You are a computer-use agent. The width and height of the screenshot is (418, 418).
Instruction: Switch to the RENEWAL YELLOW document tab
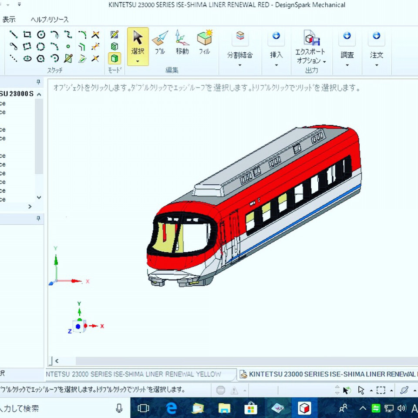click(135, 374)
